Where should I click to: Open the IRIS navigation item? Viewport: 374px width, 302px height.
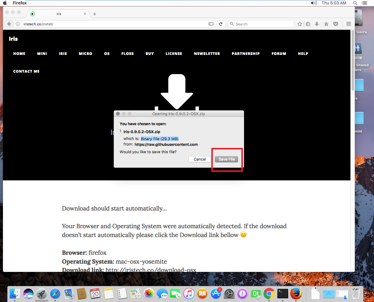(63, 54)
